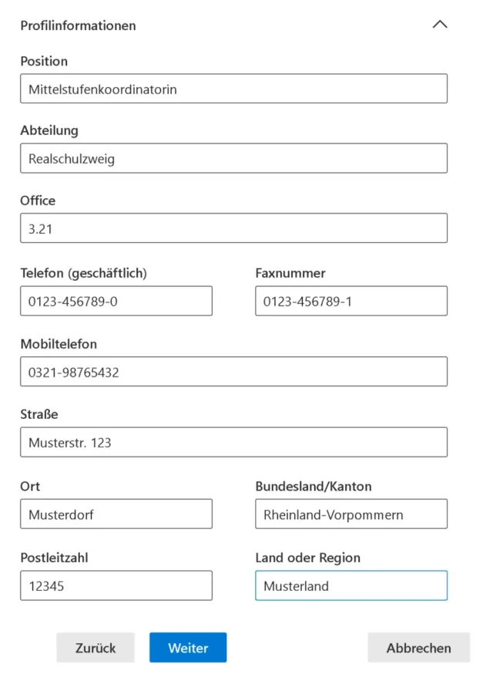Click the Bundesland/Kanton label

(x=313, y=487)
